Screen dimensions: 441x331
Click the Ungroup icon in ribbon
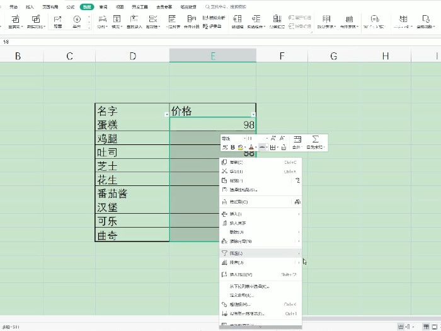pyautogui.click(x=256, y=19)
